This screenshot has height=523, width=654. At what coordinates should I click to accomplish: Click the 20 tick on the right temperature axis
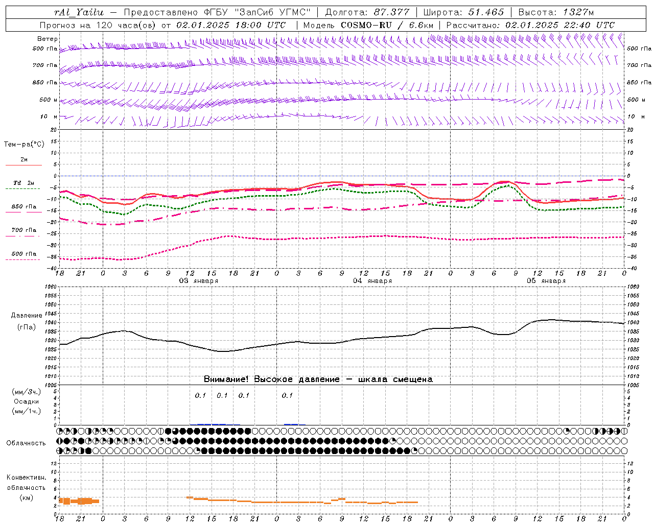point(630,130)
